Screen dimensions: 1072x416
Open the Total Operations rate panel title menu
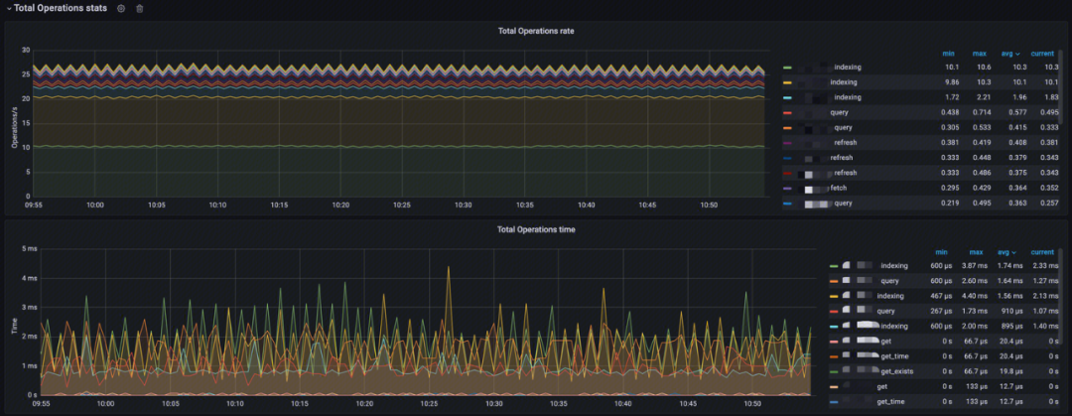[x=535, y=31]
